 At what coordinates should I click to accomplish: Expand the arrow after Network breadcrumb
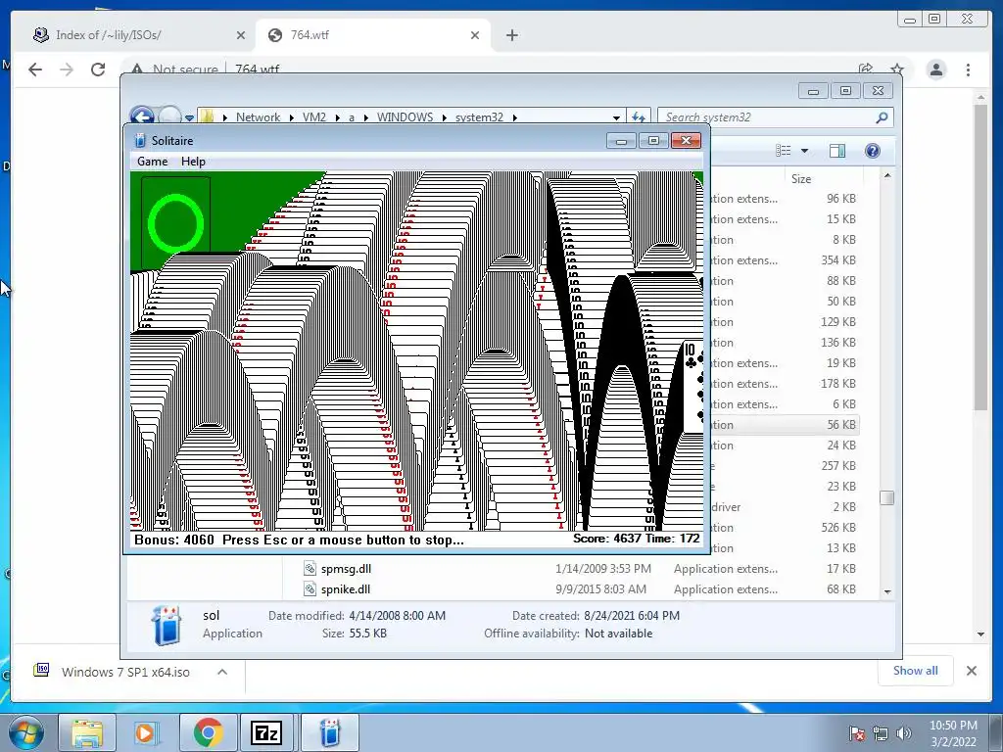point(291,117)
